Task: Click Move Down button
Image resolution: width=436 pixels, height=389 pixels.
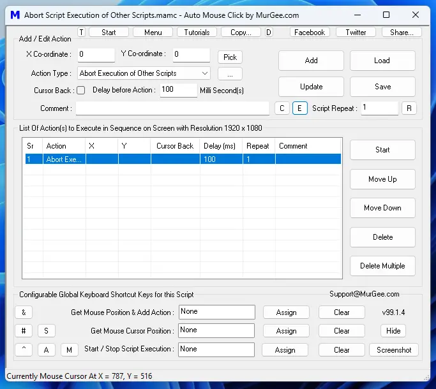Action: click(x=382, y=208)
